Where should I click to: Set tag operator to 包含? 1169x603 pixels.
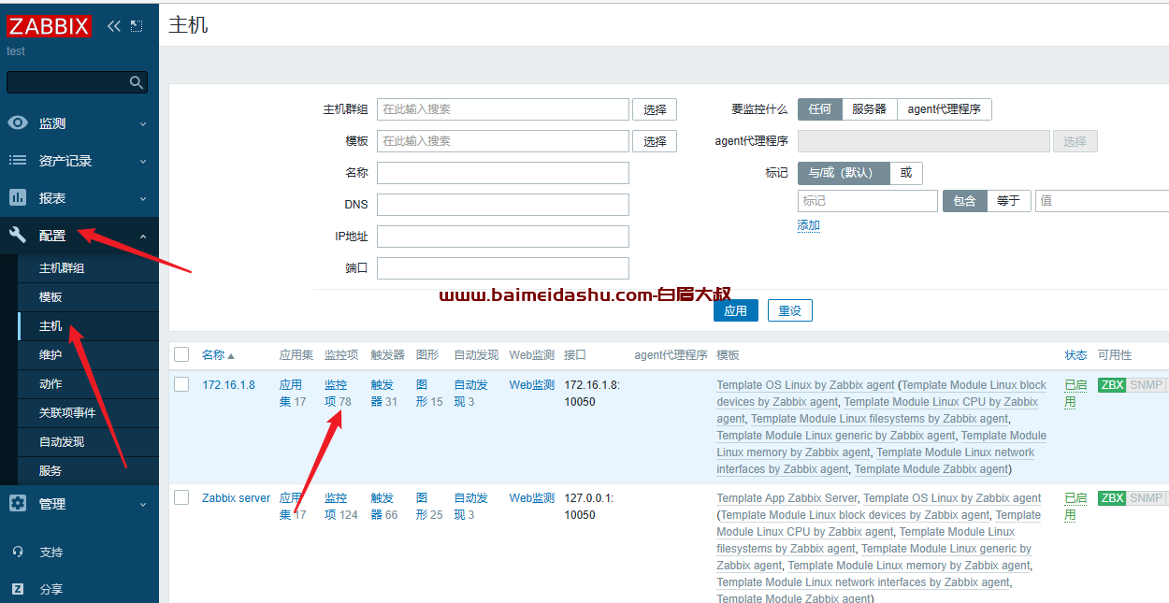965,201
